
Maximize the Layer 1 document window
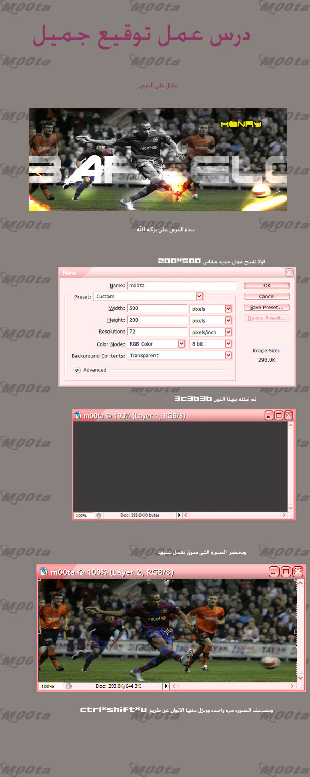(x=278, y=415)
